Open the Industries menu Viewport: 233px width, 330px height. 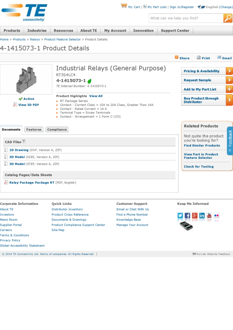pyautogui.click(x=37, y=31)
